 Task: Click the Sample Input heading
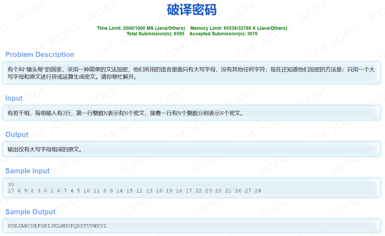(27, 171)
